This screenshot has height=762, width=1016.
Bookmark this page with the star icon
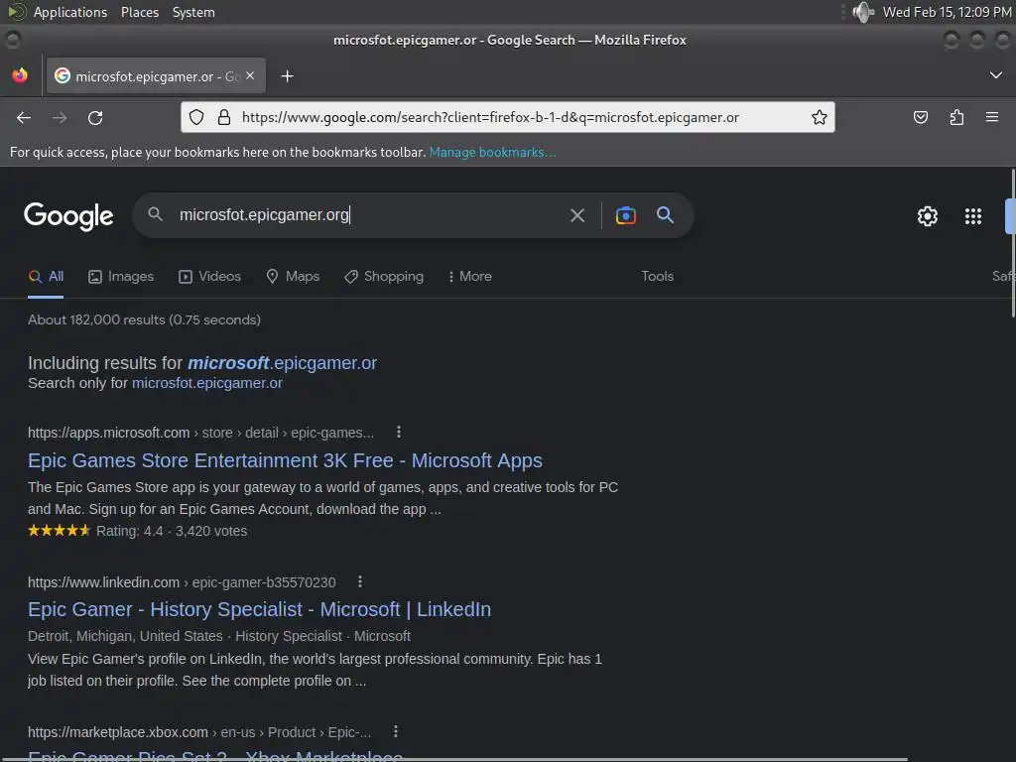pyautogui.click(x=819, y=117)
